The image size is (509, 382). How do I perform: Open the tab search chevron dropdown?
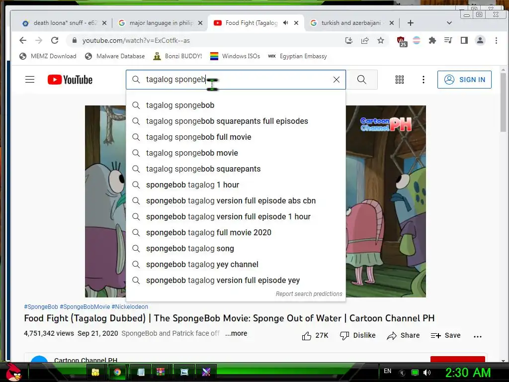[x=449, y=23]
